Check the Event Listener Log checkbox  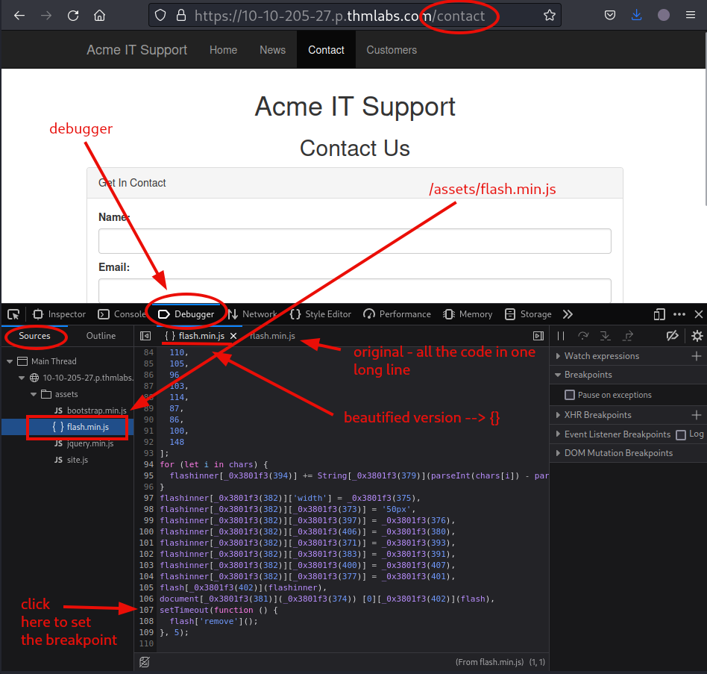point(680,434)
